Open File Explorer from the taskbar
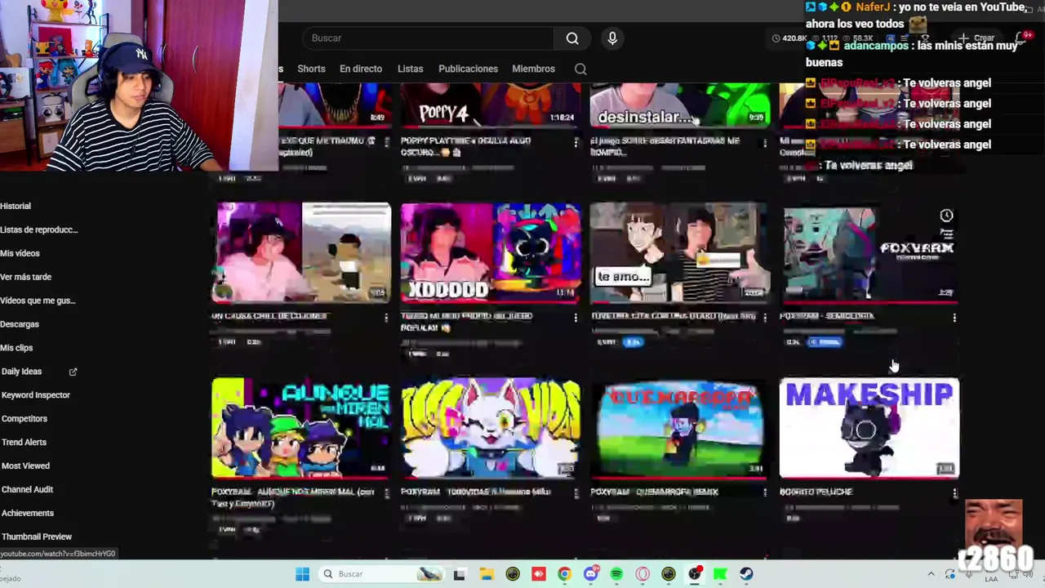The height and width of the screenshot is (588, 1045). point(486,574)
